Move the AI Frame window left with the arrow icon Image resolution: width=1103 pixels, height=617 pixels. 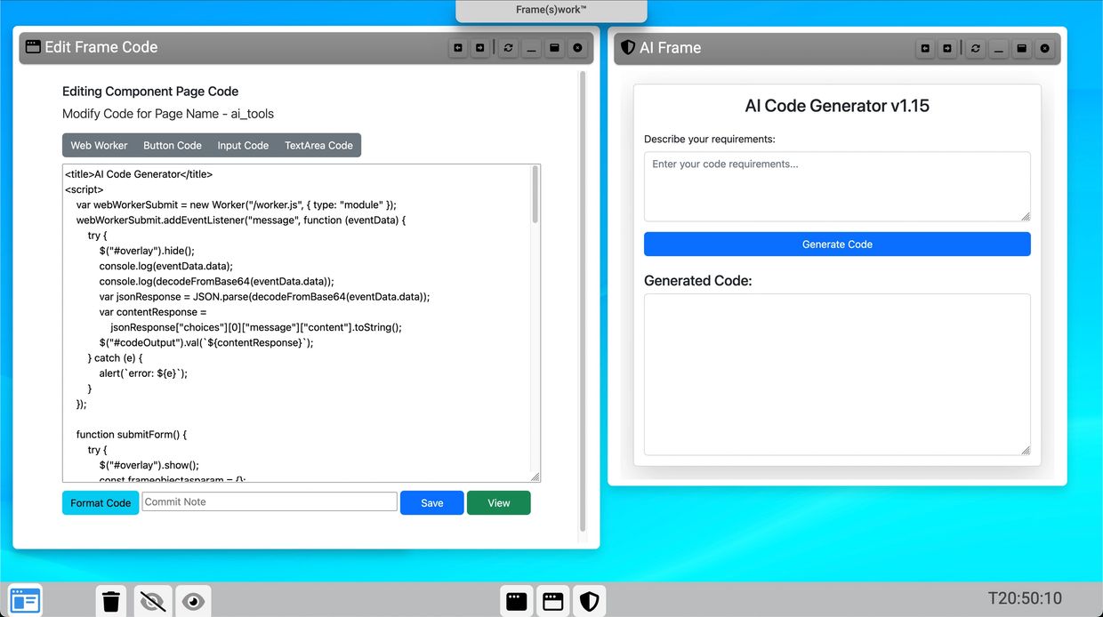point(925,48)
